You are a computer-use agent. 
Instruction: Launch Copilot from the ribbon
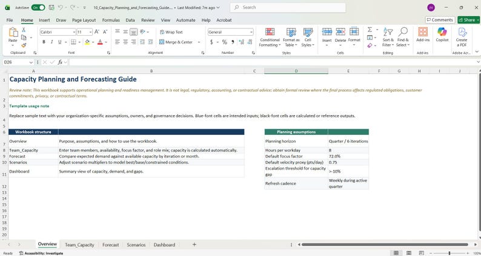coord(442,34)
